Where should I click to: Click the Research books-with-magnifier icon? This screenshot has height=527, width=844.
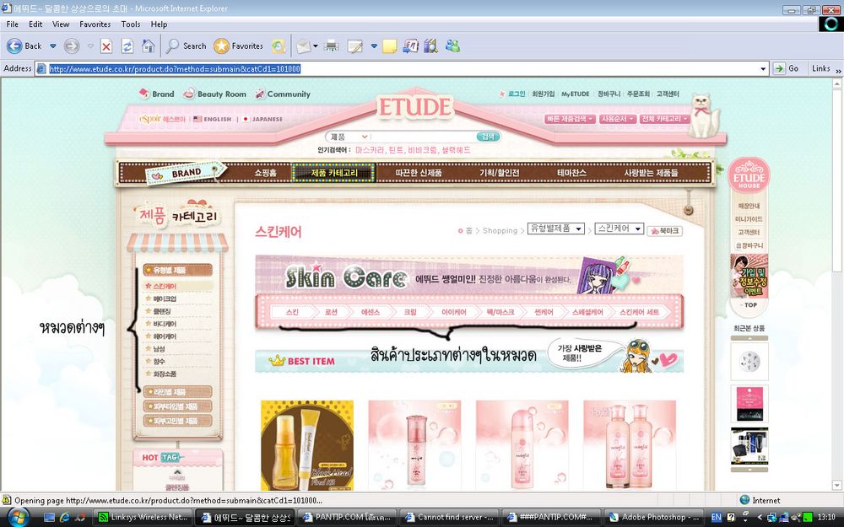tap(430, 46)
